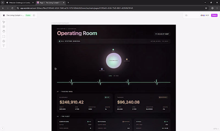
Task: Click the GODMODE central orb
Action: click(114, 60)
